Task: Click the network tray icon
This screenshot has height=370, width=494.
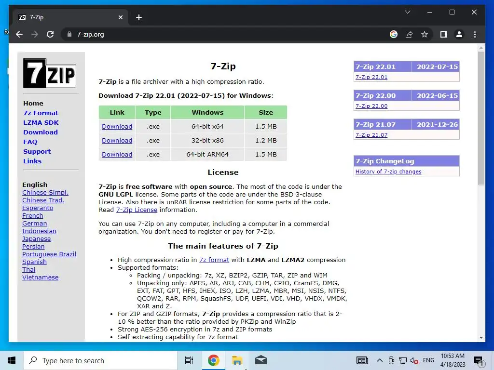Action: [x=403, y=360]
